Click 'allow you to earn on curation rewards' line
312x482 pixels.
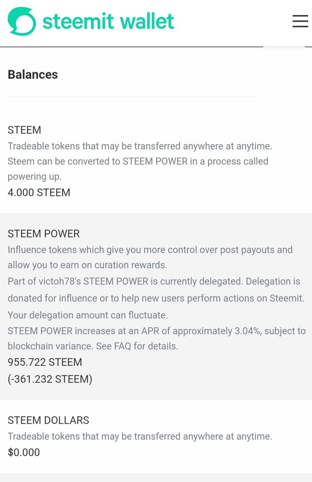(87, 265)
